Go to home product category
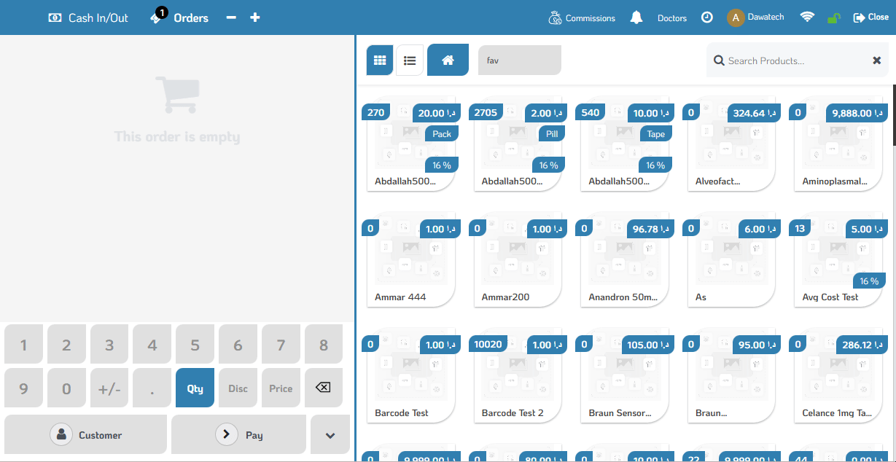 448,60
